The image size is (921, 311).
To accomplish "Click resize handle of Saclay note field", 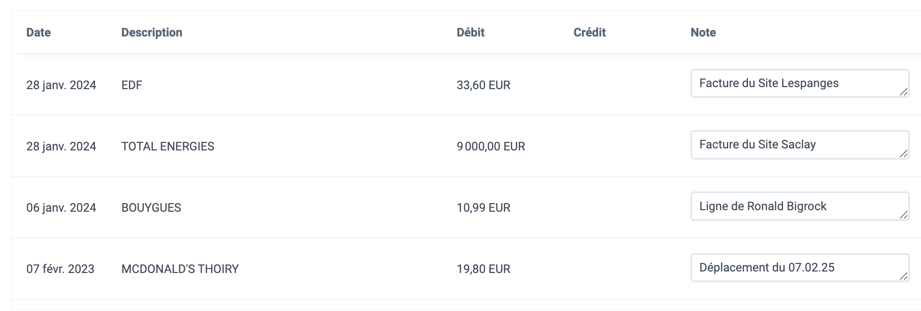I will (904, 153).
